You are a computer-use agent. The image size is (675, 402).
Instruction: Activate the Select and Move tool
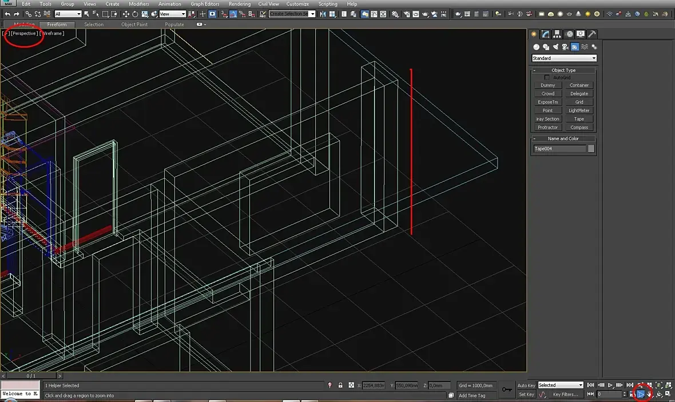click(x=126, y=14)
